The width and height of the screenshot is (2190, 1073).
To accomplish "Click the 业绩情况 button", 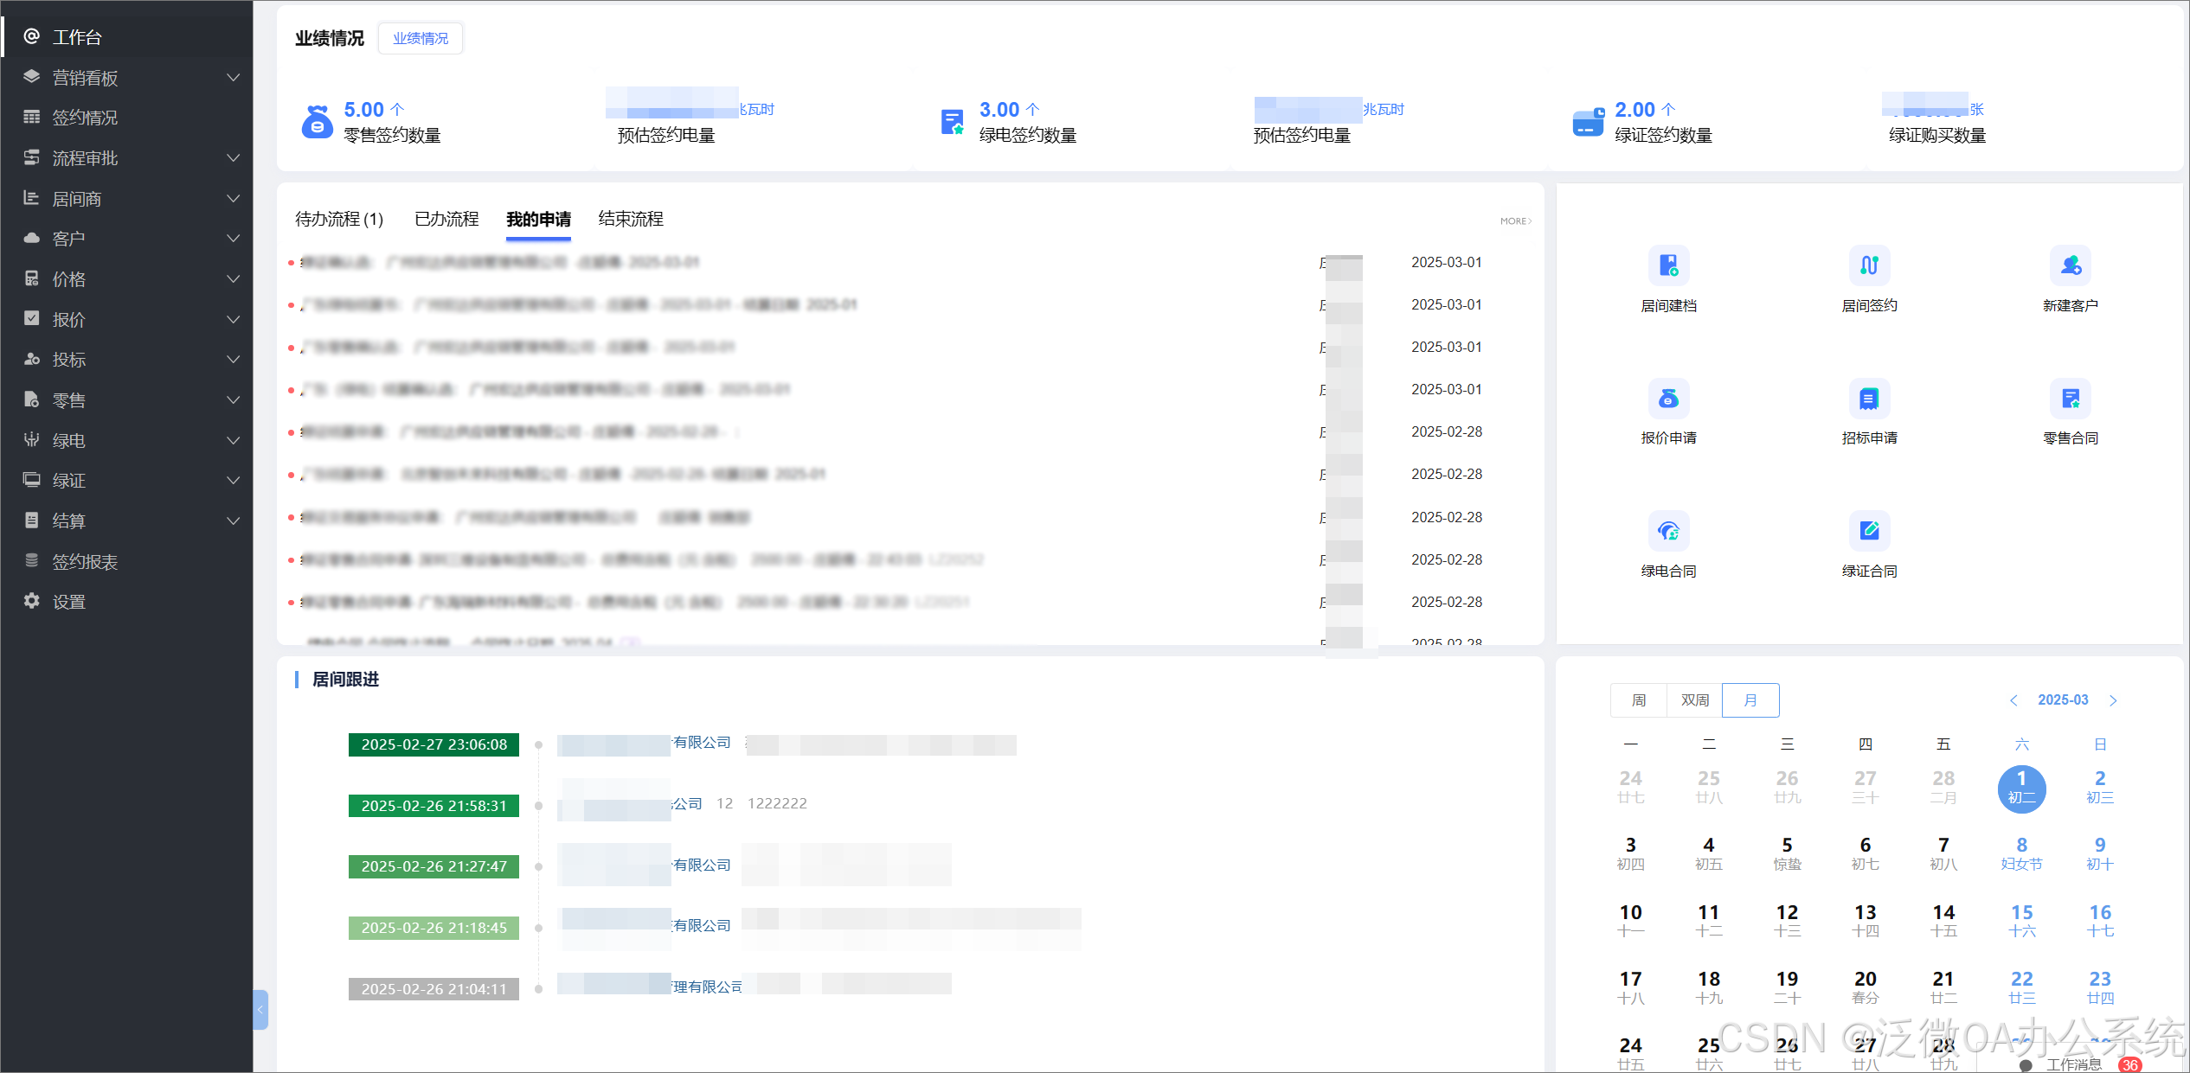I will click(x=421, y=38).
